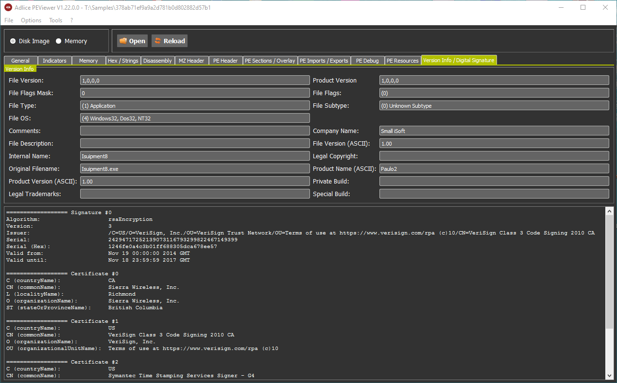Click the Reload arrows icon
The height and width of the screenshot is (383, 617).
[x=157, y=41]
